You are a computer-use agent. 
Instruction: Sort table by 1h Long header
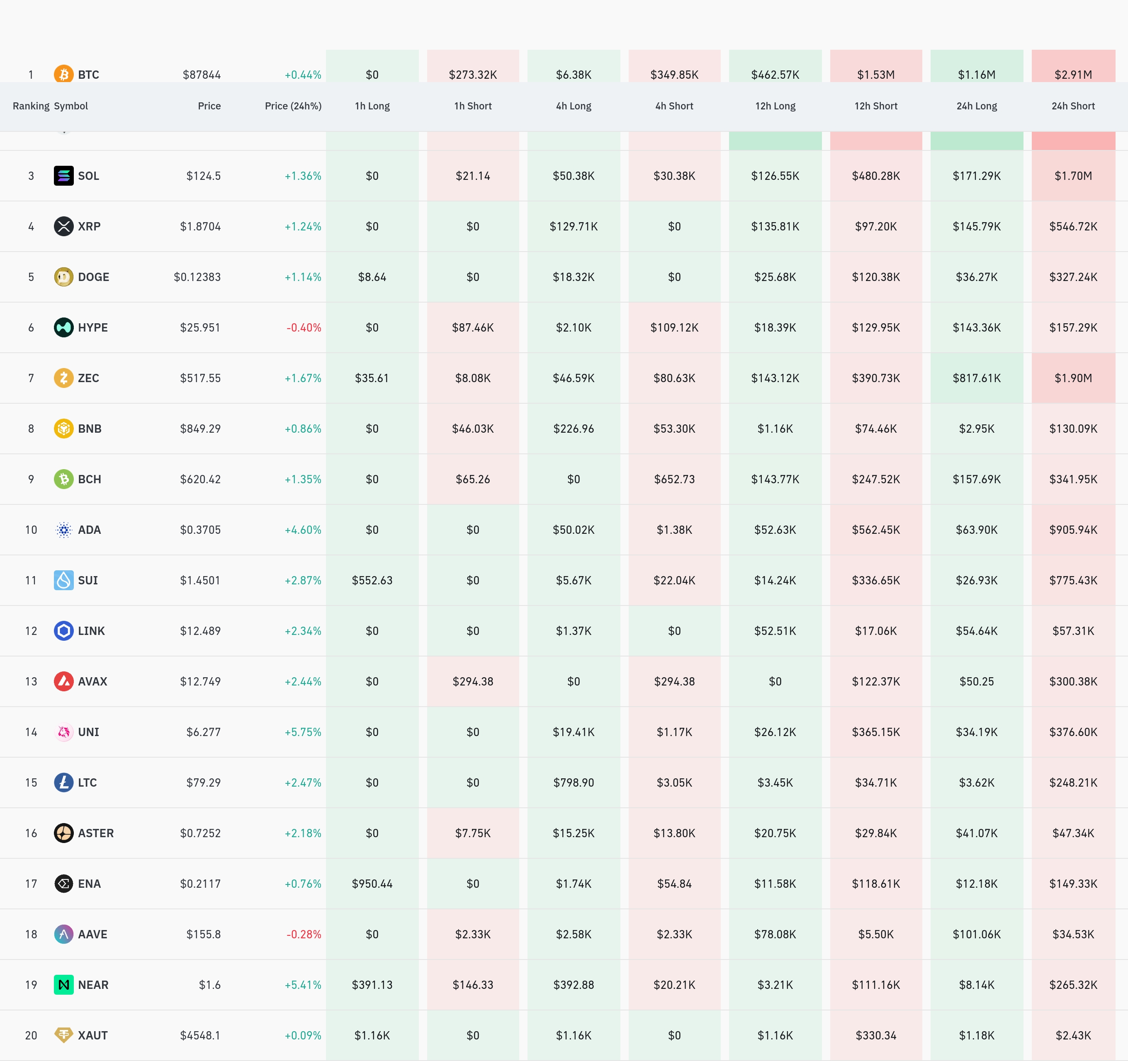372,106
